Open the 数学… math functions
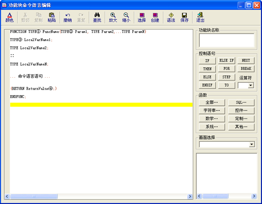Viewport: 262px width, 204px height. (x=212, y=119)
